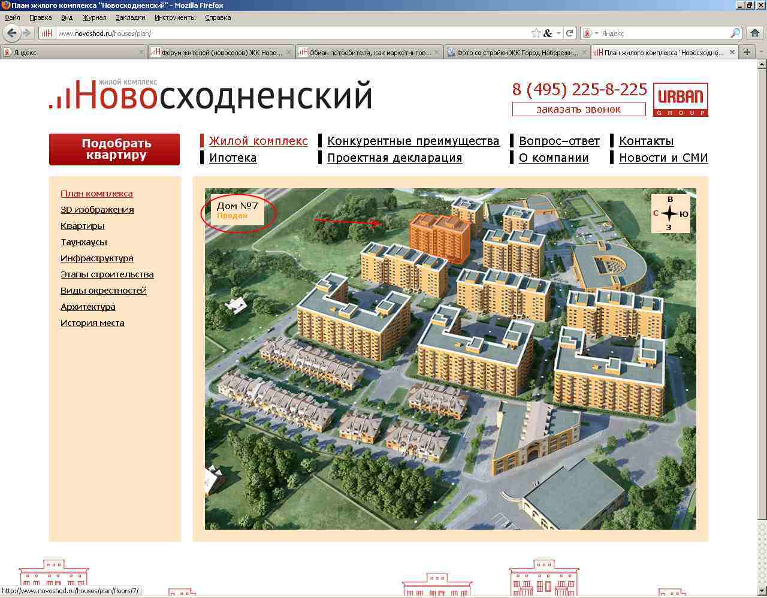
Task: Switch to the Форум жителей tab
Action: pos(221,53)
